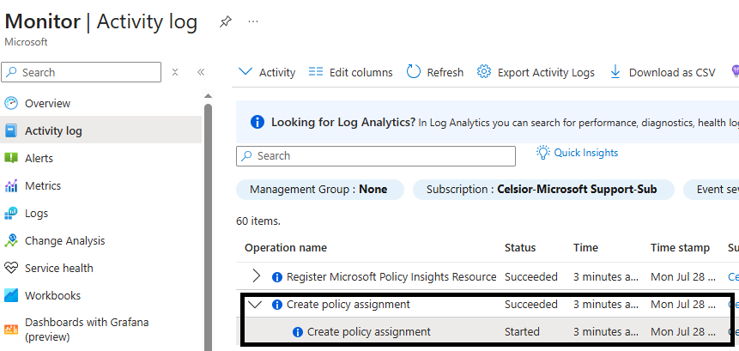Click the Refresh circular arrow icon
The image size is (739, 351).
pyautogui.click(x=414, y=72)
